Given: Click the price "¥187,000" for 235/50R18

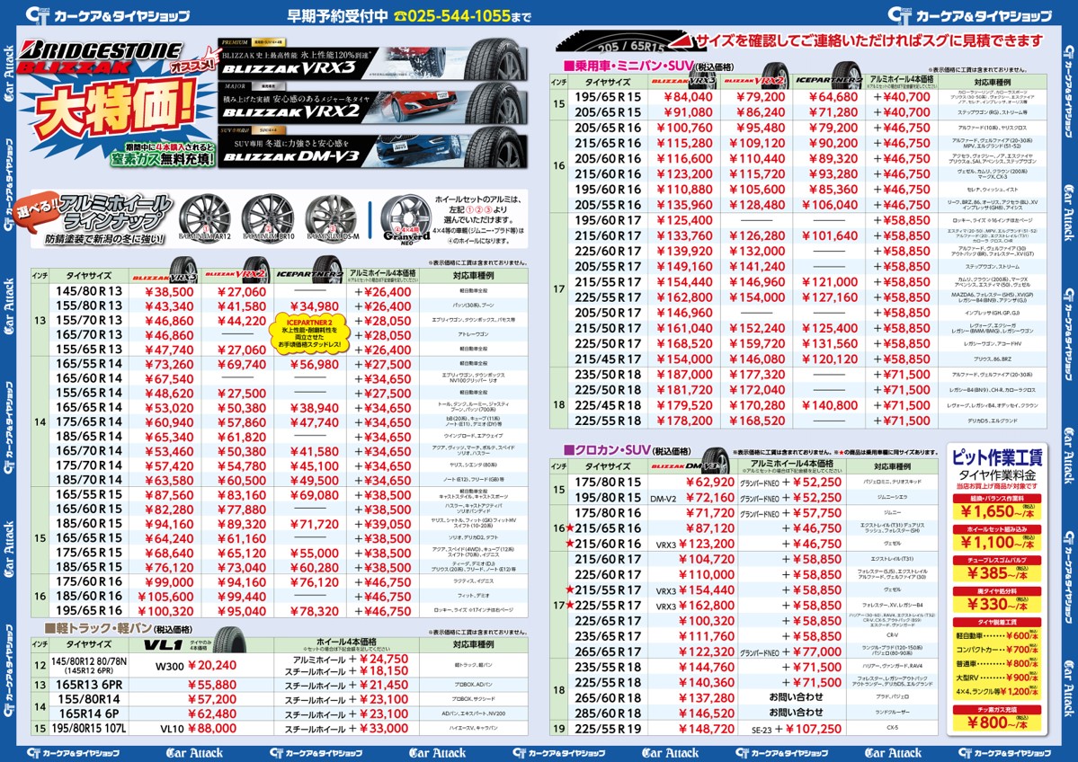Looking at the screenshot, I should coord(685,375).
